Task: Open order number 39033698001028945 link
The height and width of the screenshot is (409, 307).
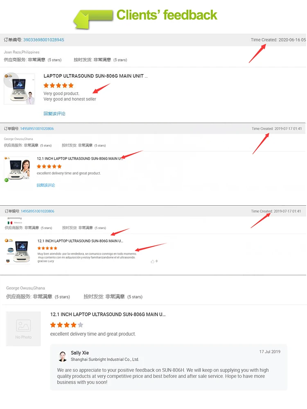Action: click(x=44, y=40)
